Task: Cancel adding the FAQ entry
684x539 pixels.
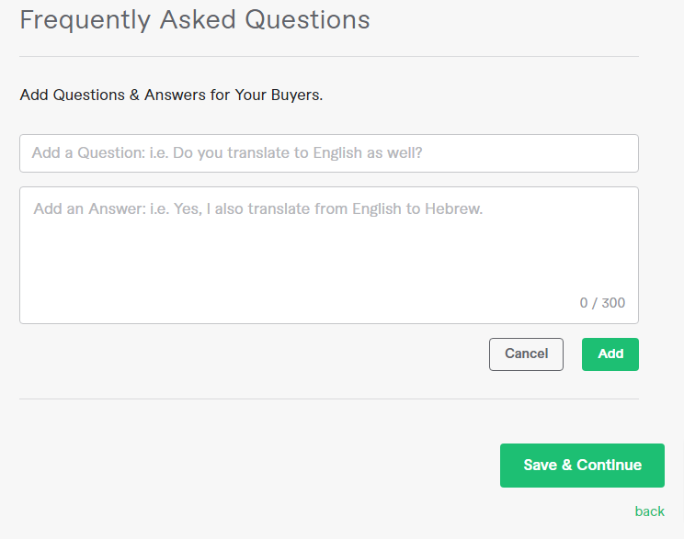Action: click(526, 354)
